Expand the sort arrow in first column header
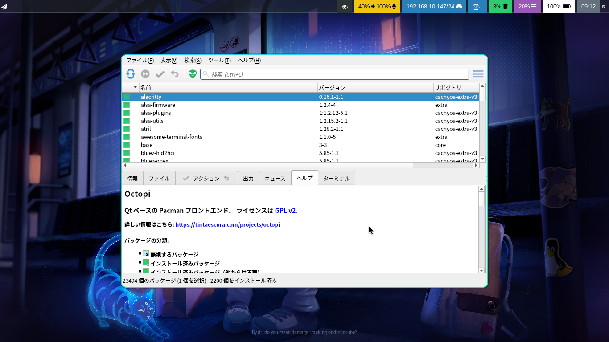 pyautogui.click(x=135, y=87)
